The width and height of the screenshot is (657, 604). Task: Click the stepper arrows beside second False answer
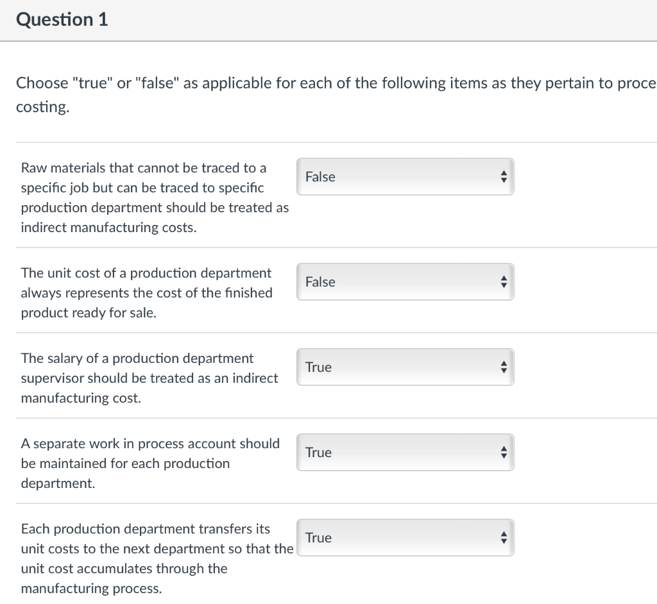click(x=504, y=281)
